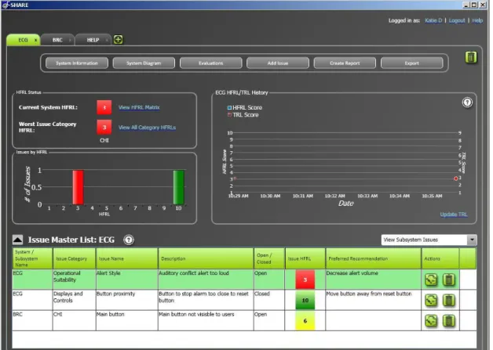Open View All Category HFRLs link
Image resolution: width=493 pixels, height=350 pixels.
147,128
